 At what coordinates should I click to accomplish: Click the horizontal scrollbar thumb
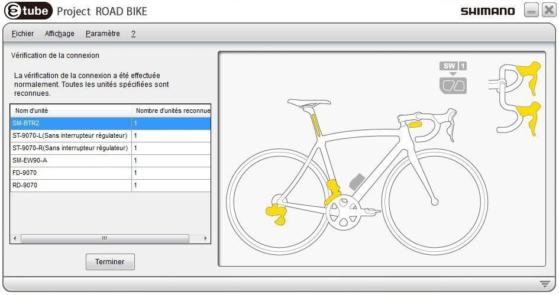click(105, 238)
